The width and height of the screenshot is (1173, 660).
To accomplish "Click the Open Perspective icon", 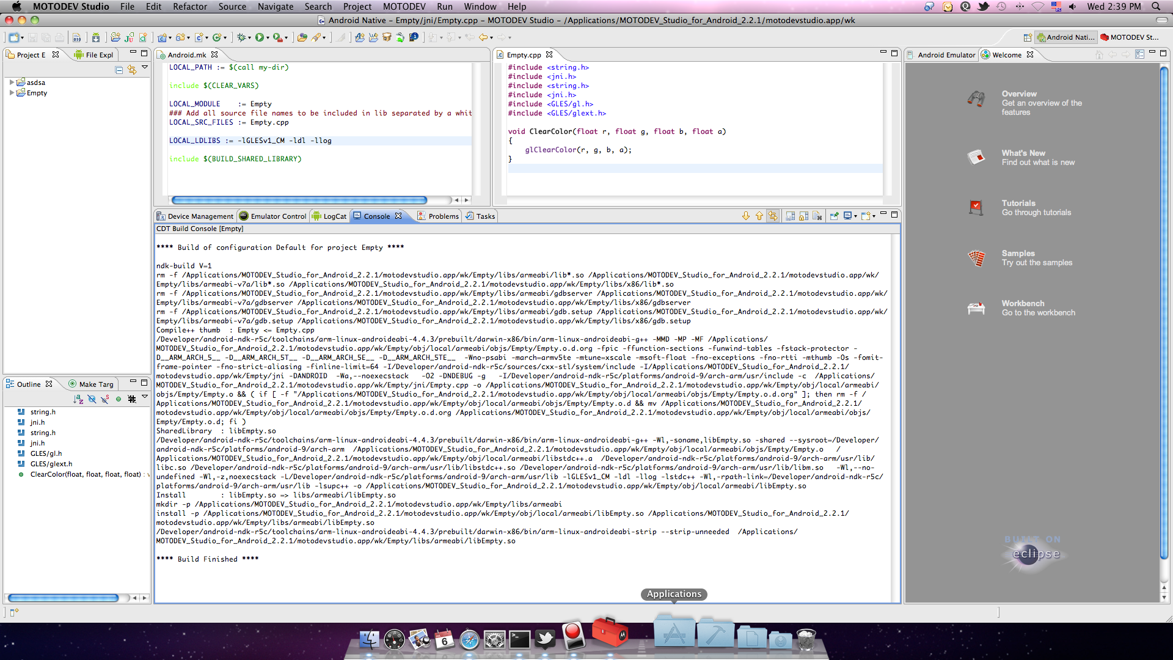I will [x=1028, y=37].
